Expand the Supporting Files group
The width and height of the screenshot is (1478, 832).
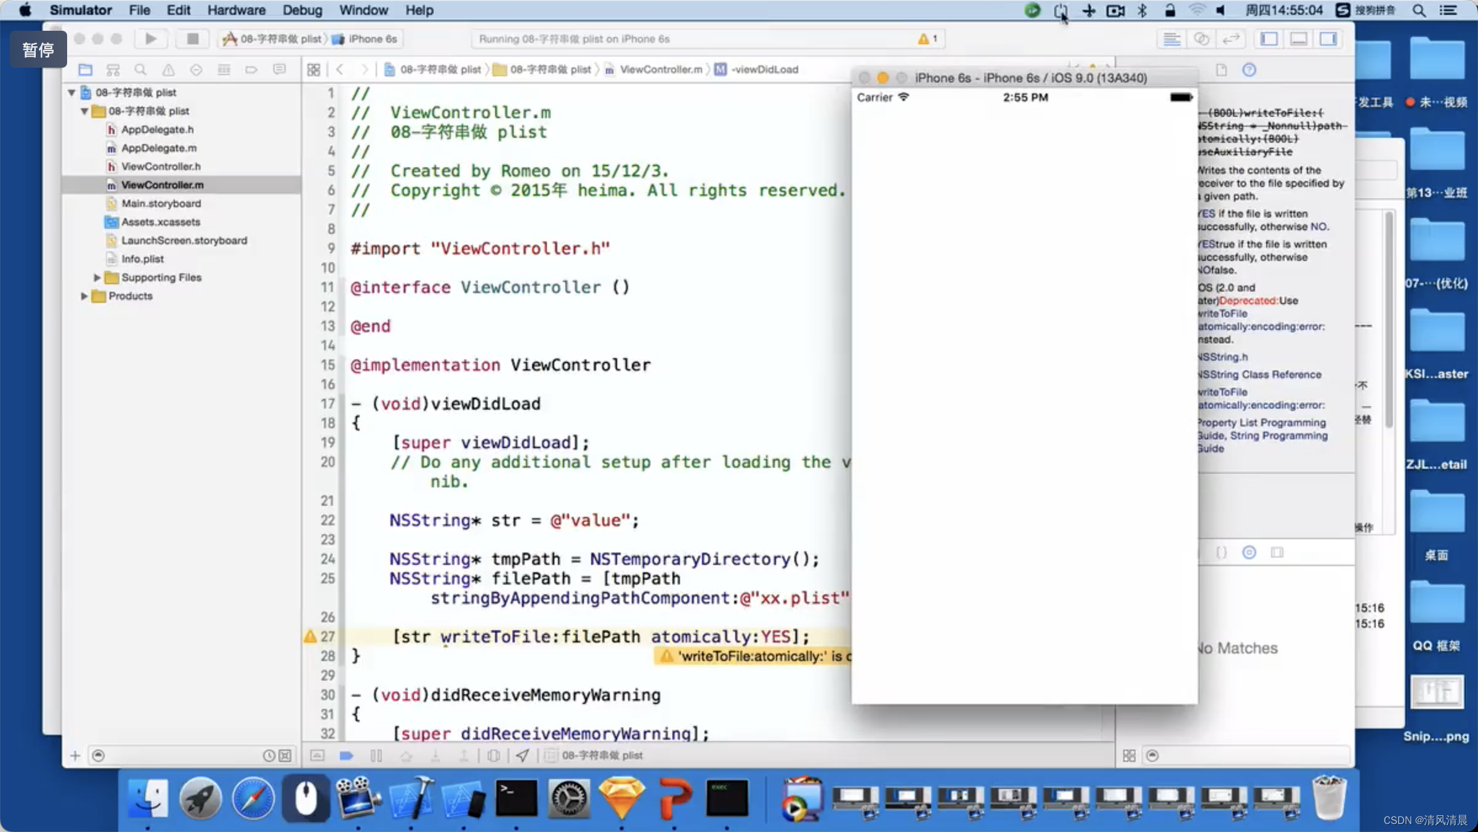click(x=97, y=278)
